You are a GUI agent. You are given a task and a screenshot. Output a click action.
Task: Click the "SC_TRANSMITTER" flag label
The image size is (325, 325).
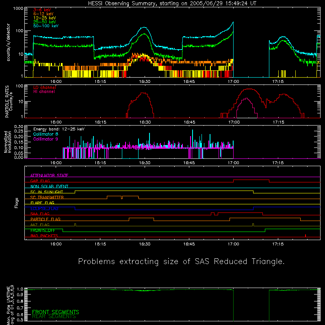[47, 197]
